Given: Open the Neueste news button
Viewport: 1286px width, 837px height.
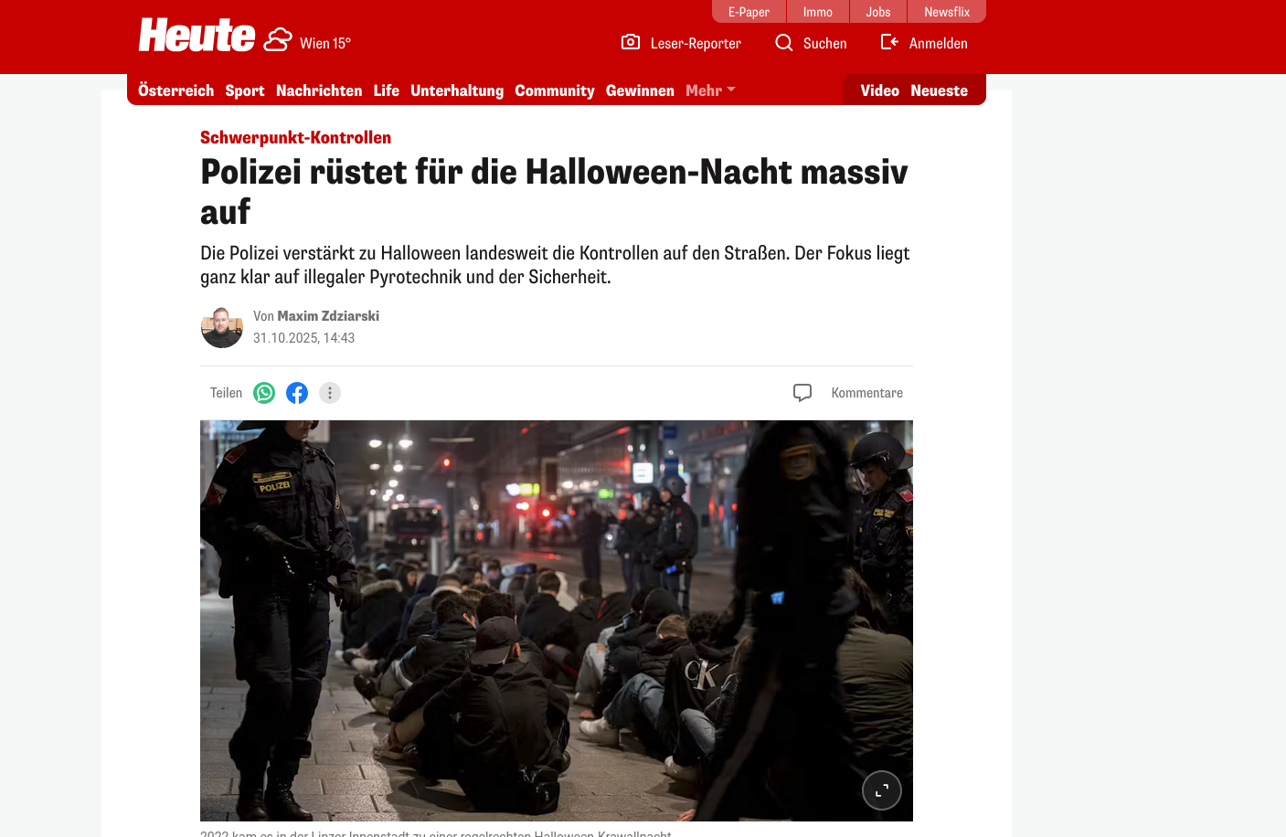Looking at the screenshot, I should click(x=939, y=90).
